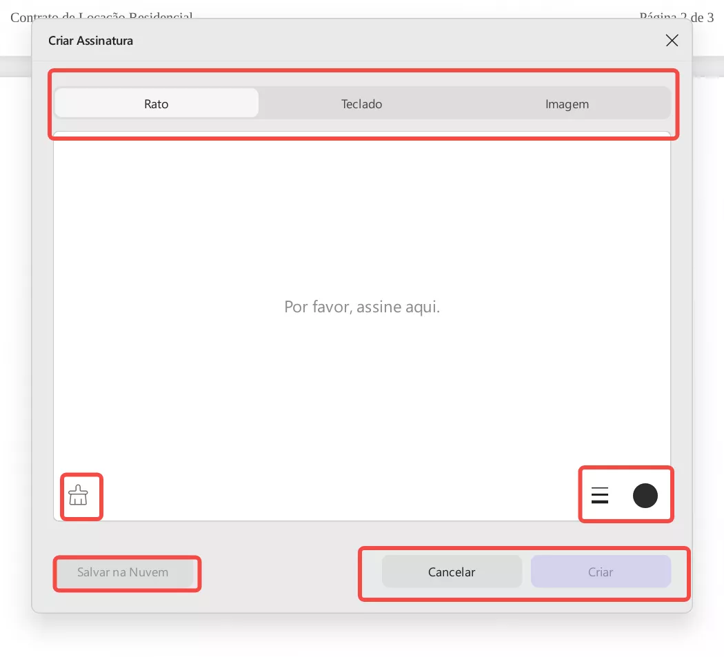Click Salvar na Nuvem button

tap(123, 572)
